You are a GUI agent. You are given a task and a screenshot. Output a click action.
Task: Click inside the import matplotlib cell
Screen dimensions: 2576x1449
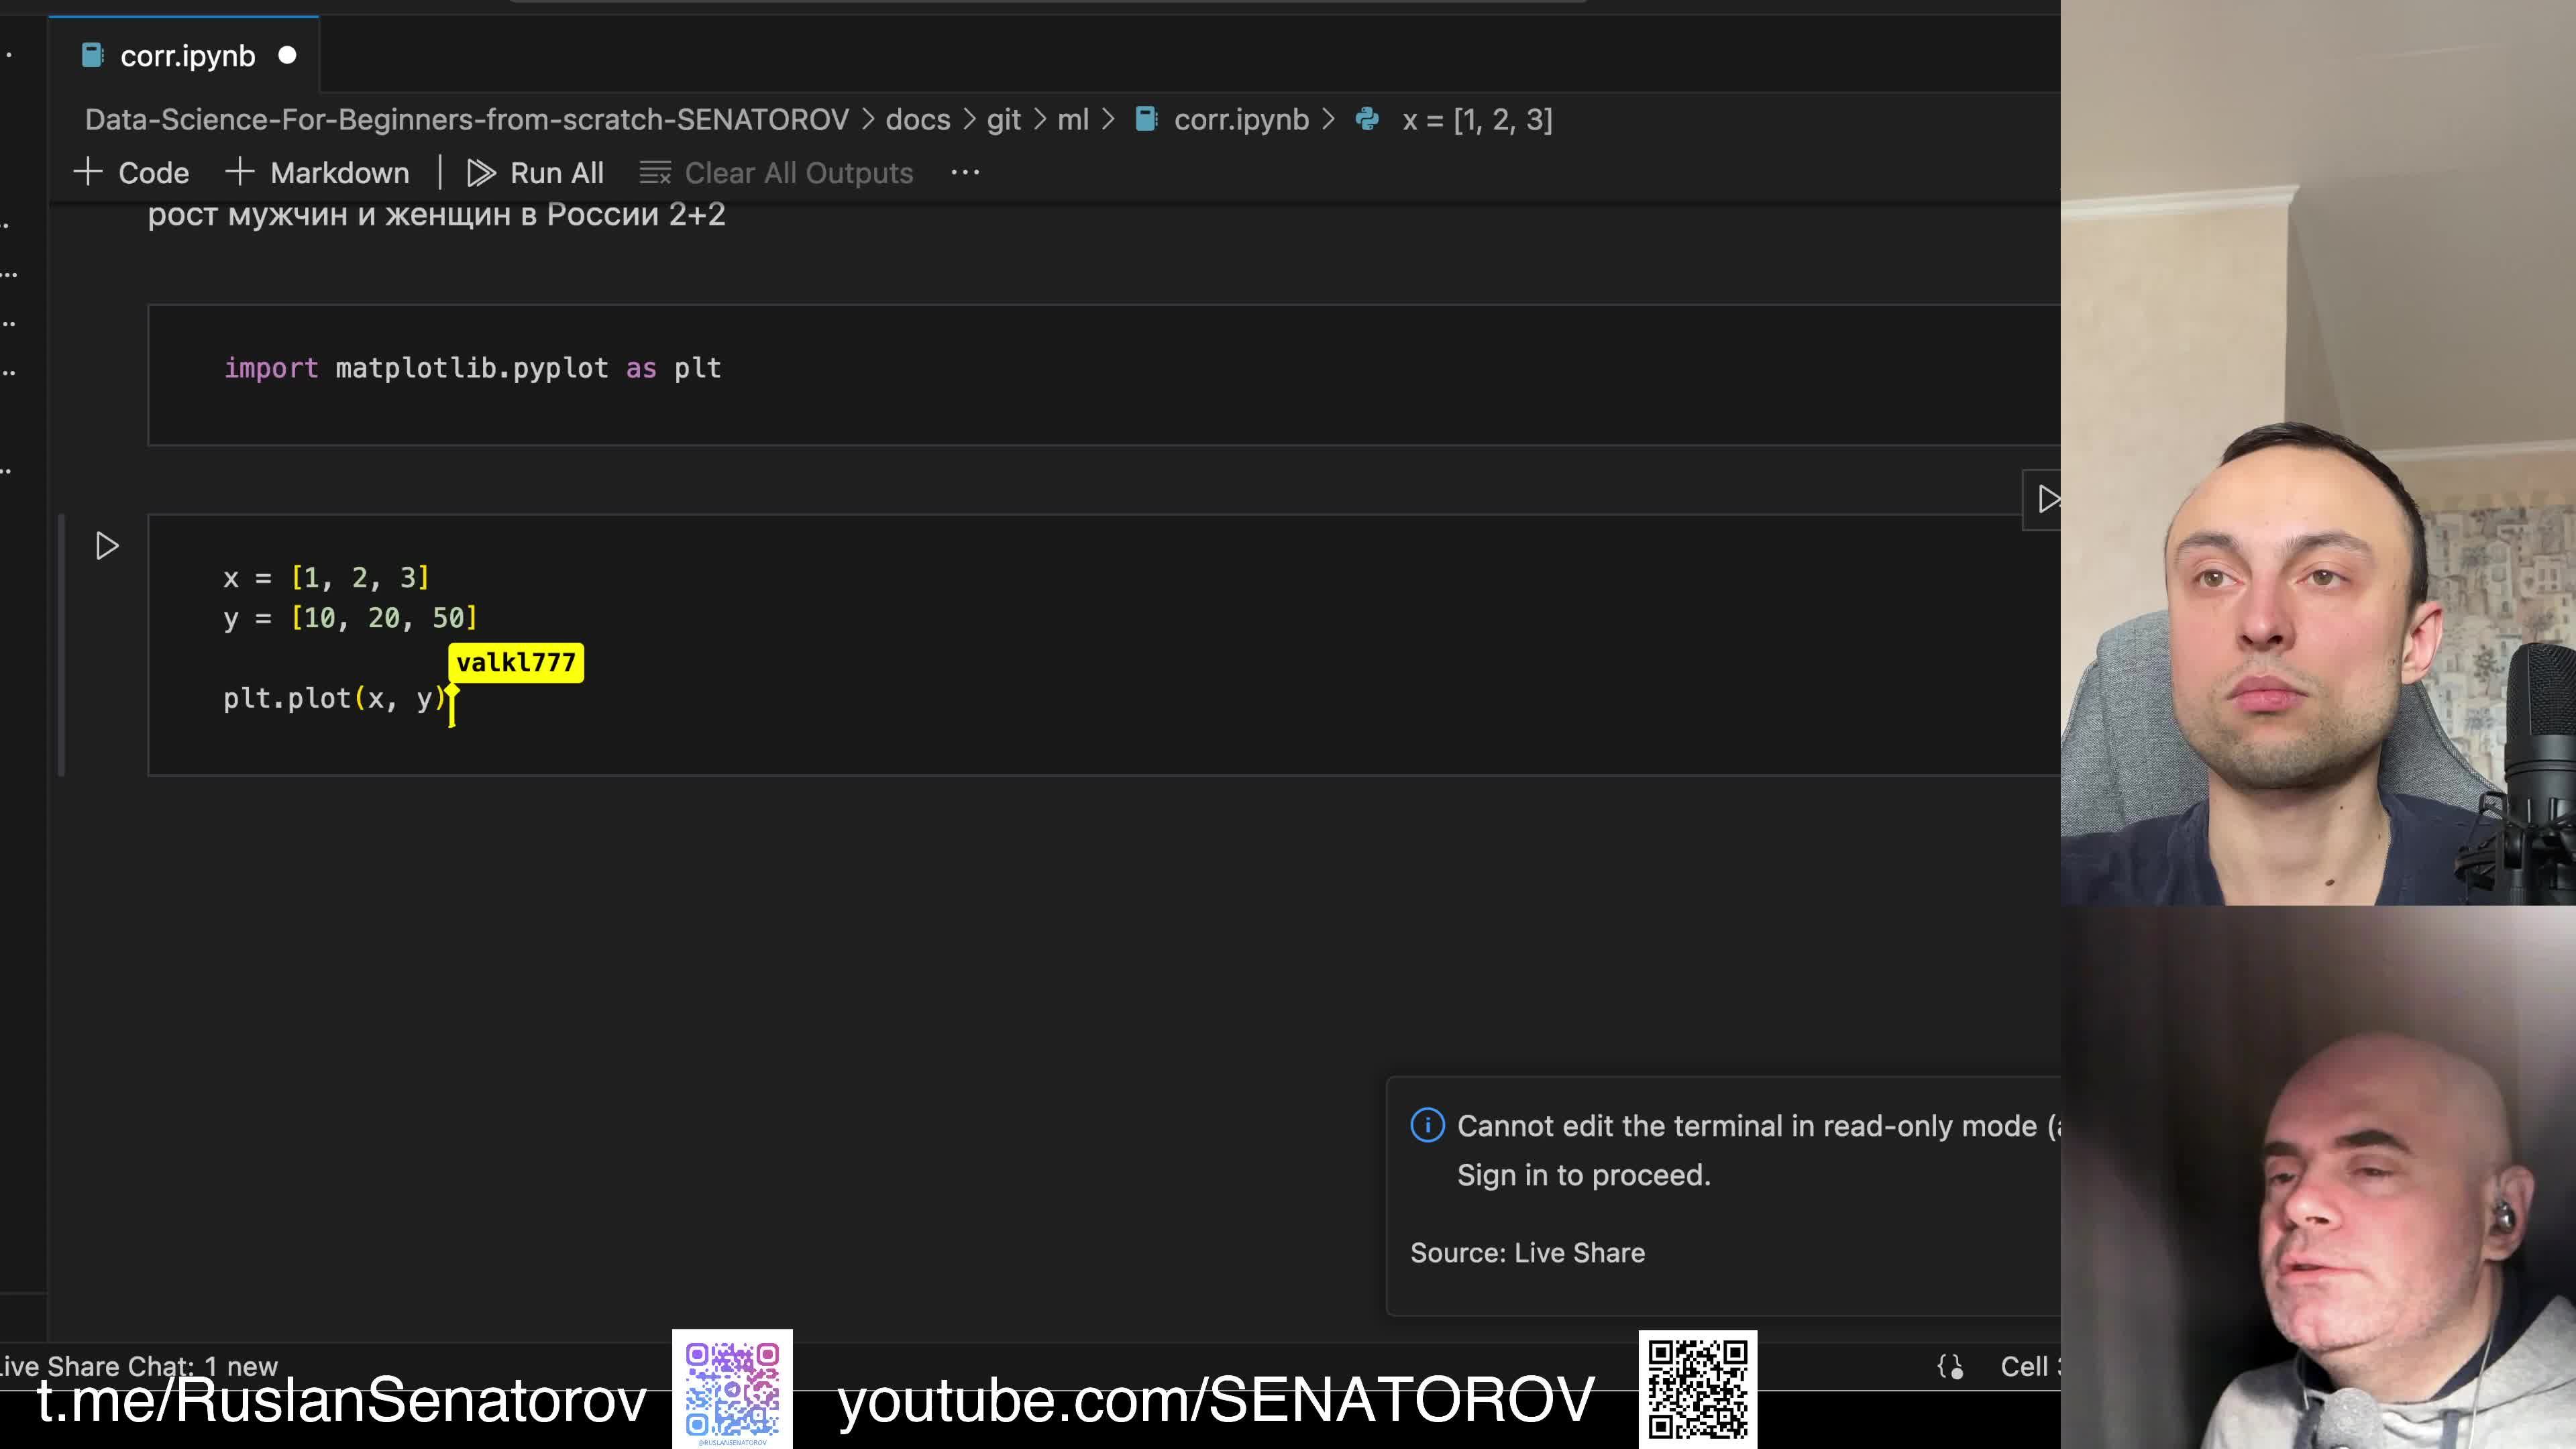click(x=1104, y=375)
